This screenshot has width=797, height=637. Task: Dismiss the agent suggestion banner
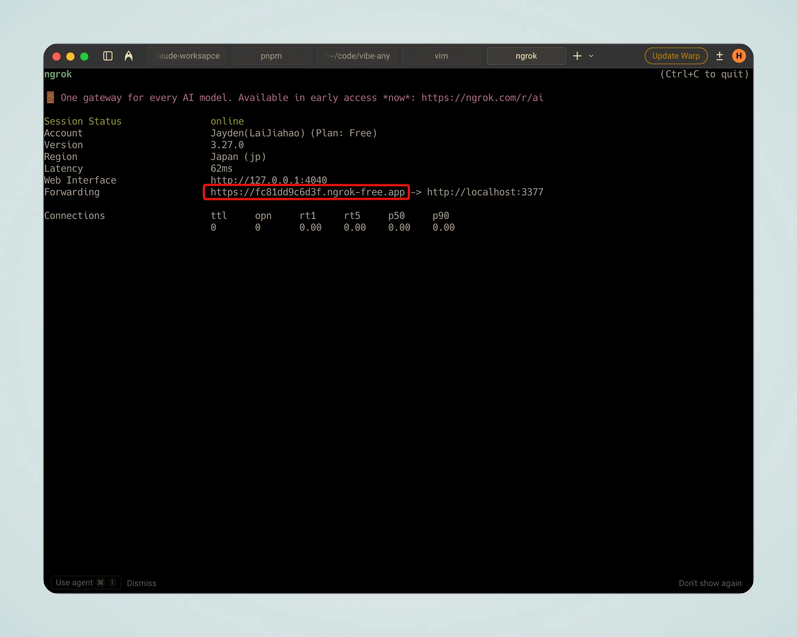tap(142, 583)
